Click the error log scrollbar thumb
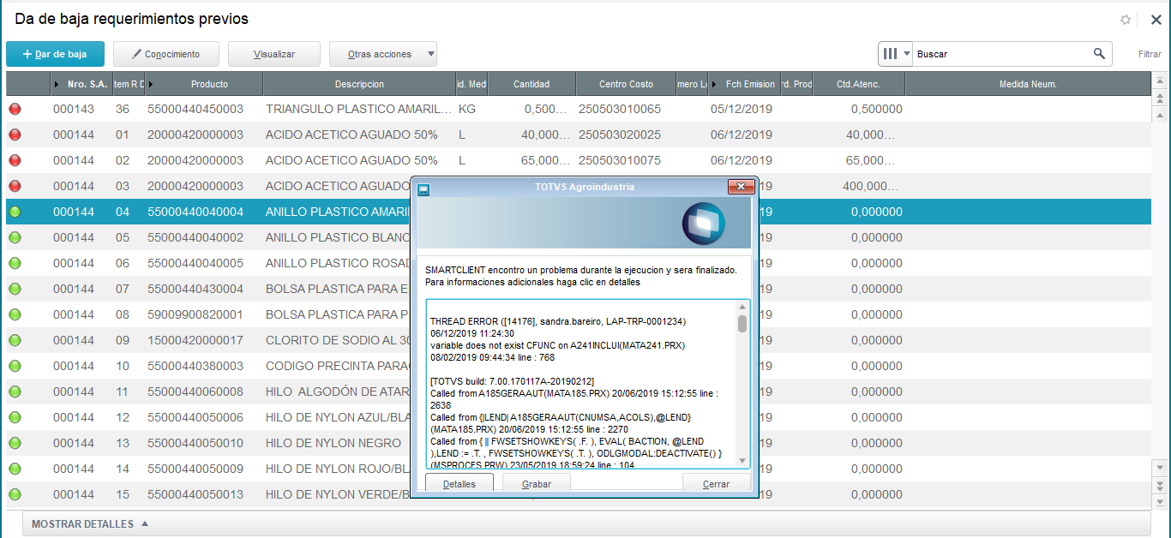 742,324
